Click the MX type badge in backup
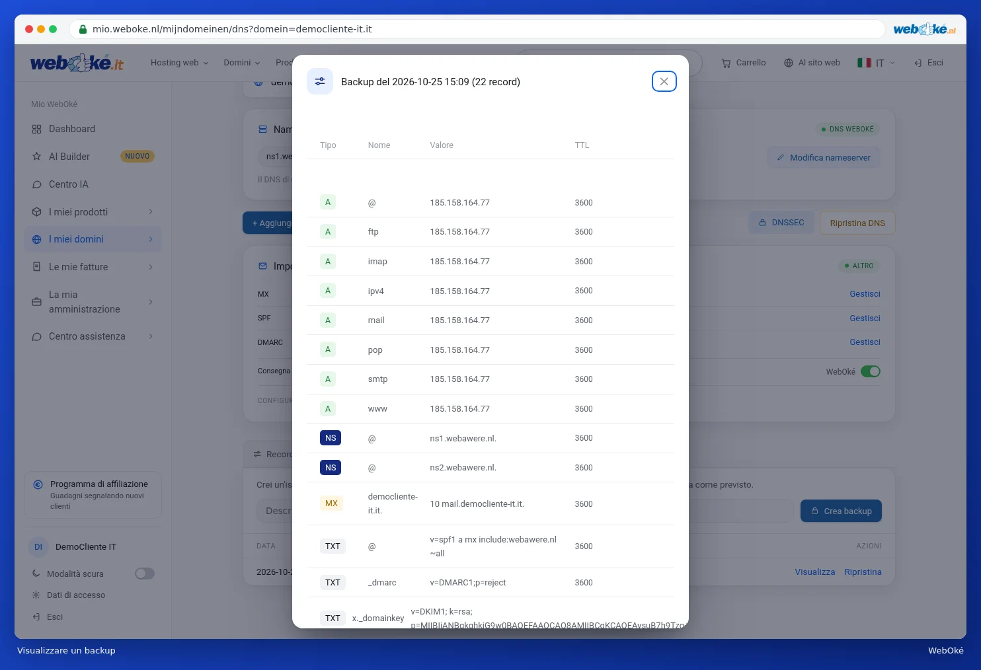 [331, 503]
